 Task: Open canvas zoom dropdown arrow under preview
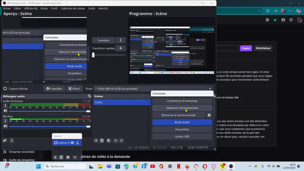pyautogui.click(x=44, y=82)
